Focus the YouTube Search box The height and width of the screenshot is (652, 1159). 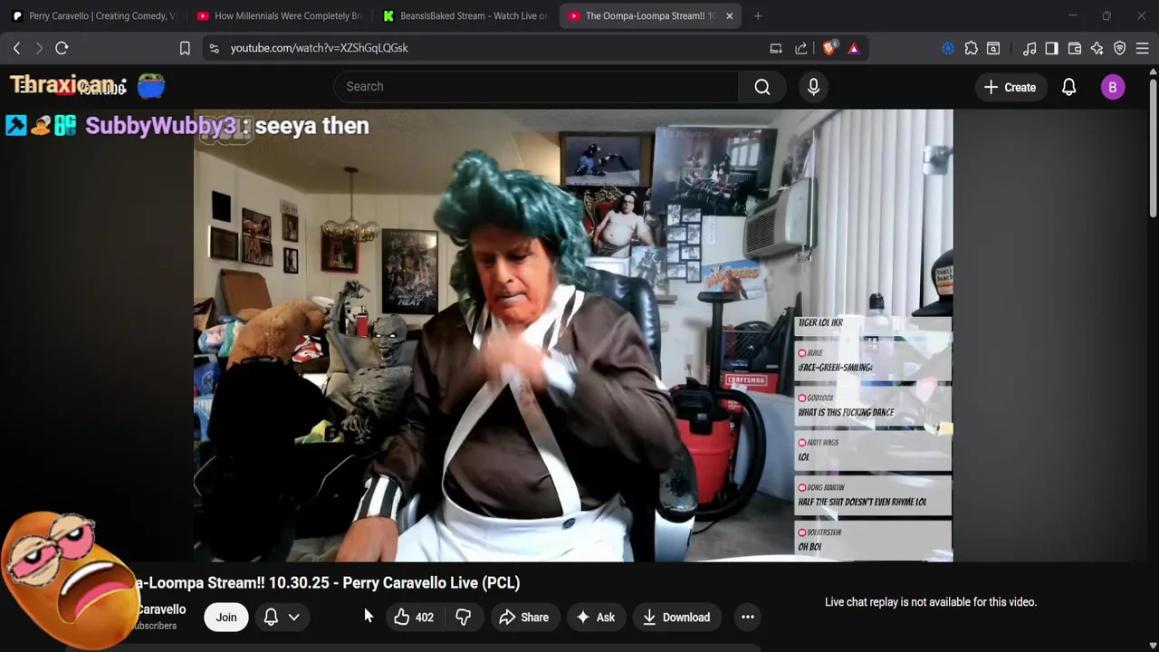click(536, 87)
